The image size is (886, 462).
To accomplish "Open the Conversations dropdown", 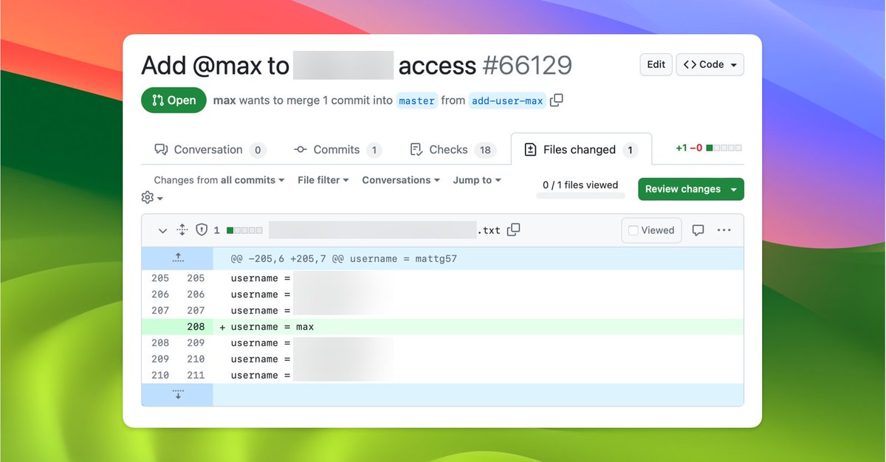I will [401, 180].
